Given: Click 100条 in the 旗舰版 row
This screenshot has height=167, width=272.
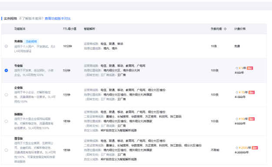Looking at the screenshot, I should click(215, 121).
